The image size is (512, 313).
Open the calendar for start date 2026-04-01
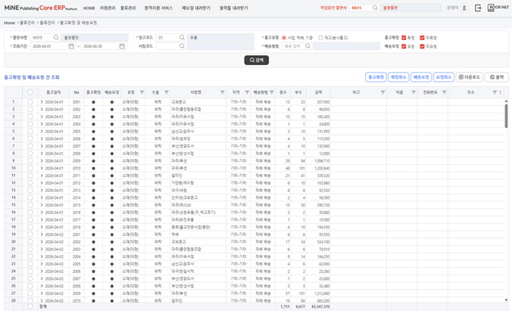(71, 46)
